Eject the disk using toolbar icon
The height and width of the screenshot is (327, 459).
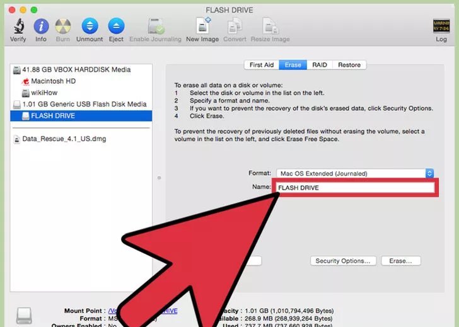[116, 26]
